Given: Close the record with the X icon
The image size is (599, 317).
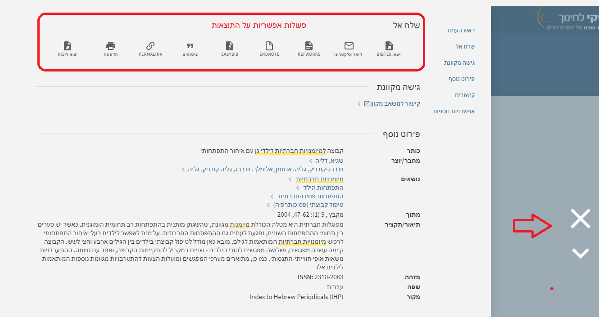Looking at the screenshot, I should click(x=580, y=219).
